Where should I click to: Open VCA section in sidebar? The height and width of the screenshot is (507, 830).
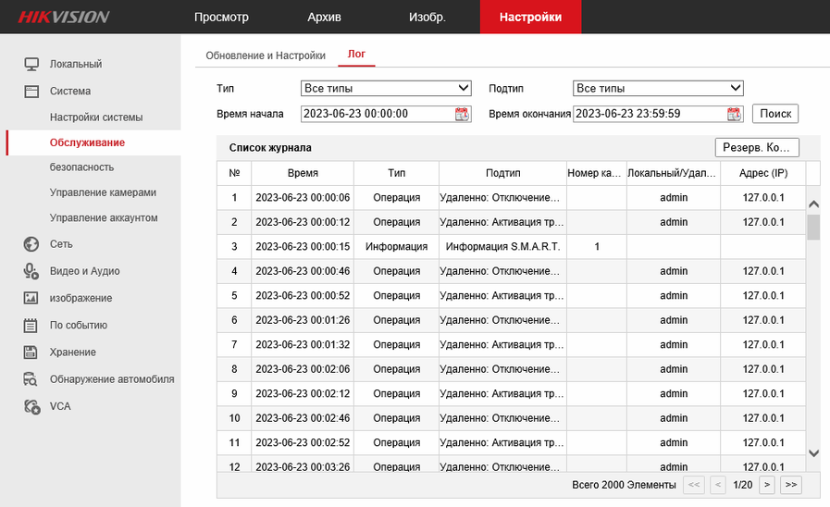60,406
